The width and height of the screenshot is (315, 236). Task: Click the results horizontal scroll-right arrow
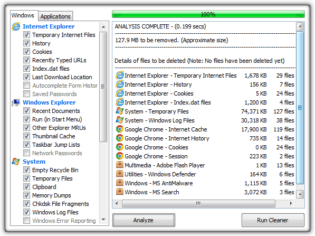point(291,203)
